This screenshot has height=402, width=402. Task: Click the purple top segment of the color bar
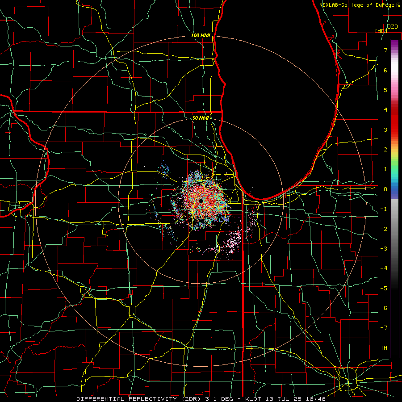394,44
